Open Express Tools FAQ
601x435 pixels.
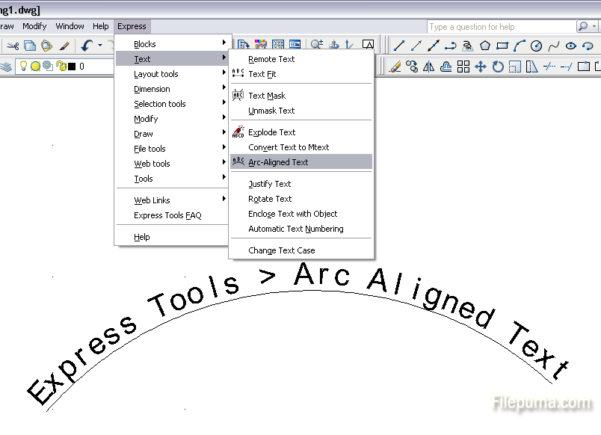[x=167, y=215]
